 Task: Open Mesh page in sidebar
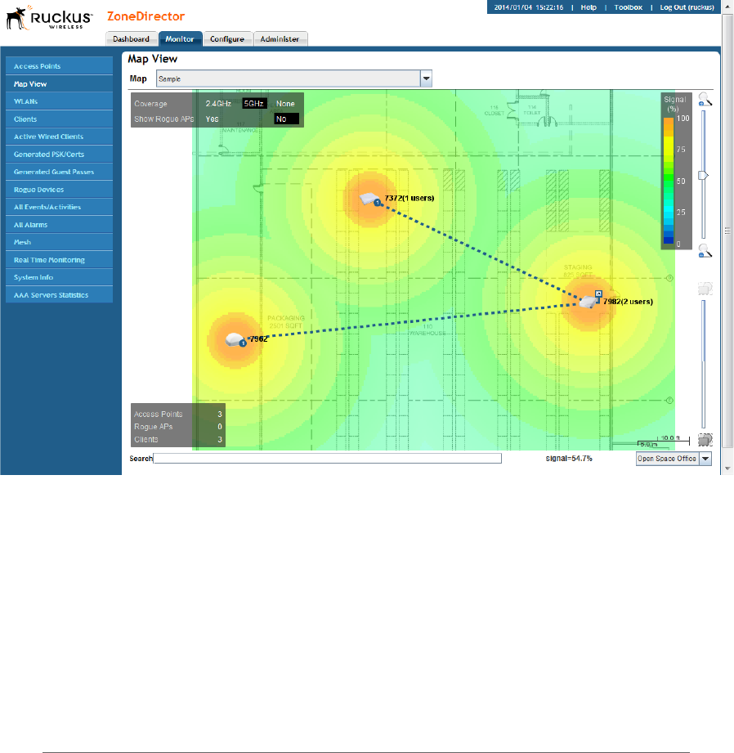coord(59,242)
